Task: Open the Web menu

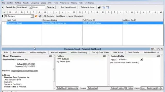Action: [x=50, y=3]
